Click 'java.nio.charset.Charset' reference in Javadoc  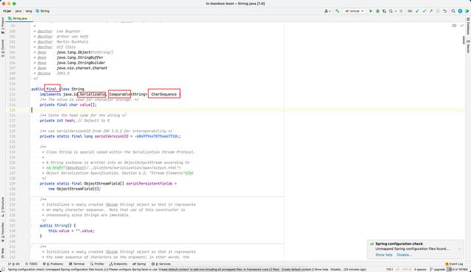82,68
